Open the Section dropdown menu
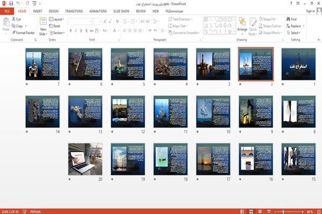The image size is (322, 214). pyautogui.click(x=57, y=33)
